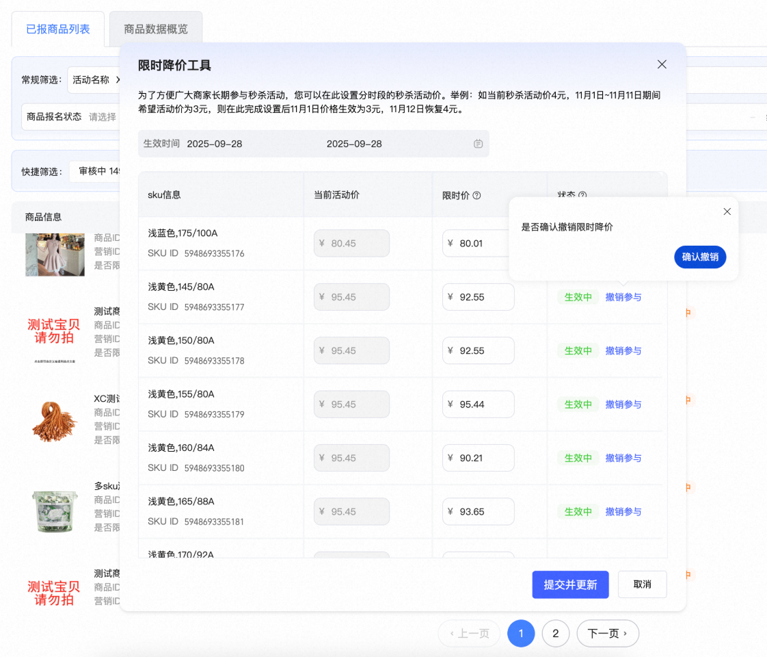Click 确认撤销 button

pos(700,257)
